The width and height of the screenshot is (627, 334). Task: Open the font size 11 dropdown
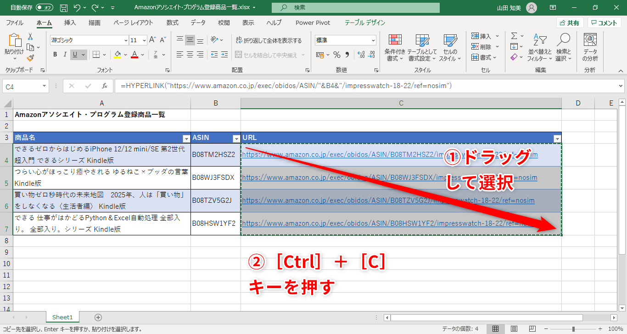[144, 40]
